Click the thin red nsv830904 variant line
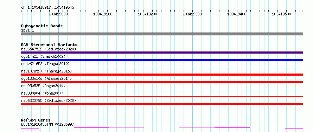This screenshot has height=132, width=313. pos(162,97)
